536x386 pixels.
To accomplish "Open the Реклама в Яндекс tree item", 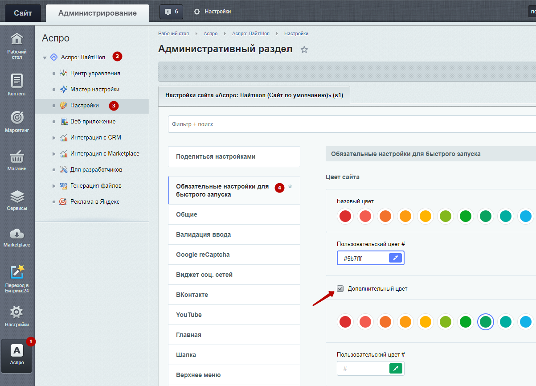I will (x=95, y=201).
